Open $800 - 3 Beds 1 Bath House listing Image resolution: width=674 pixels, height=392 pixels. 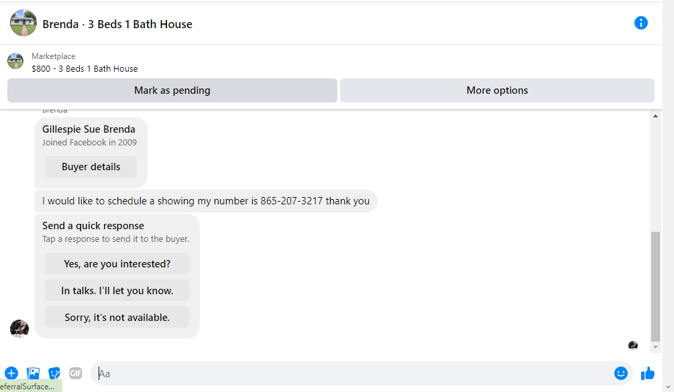pos(85,69)
